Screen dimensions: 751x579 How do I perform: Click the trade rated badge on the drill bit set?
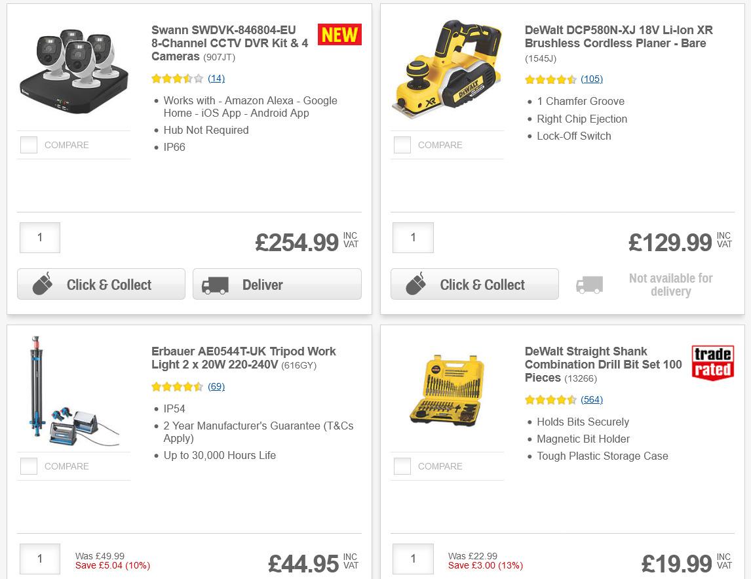click(x=712, y=362)
